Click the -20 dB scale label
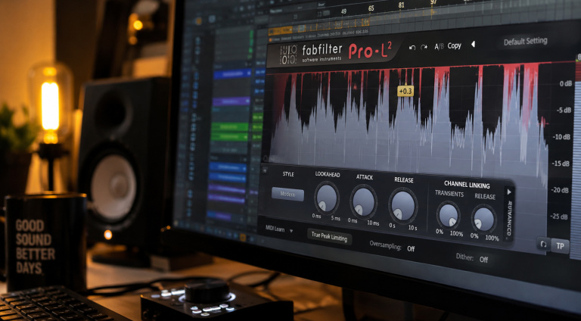Viewport: 581px width, 321px height. (x=560, y=190)
